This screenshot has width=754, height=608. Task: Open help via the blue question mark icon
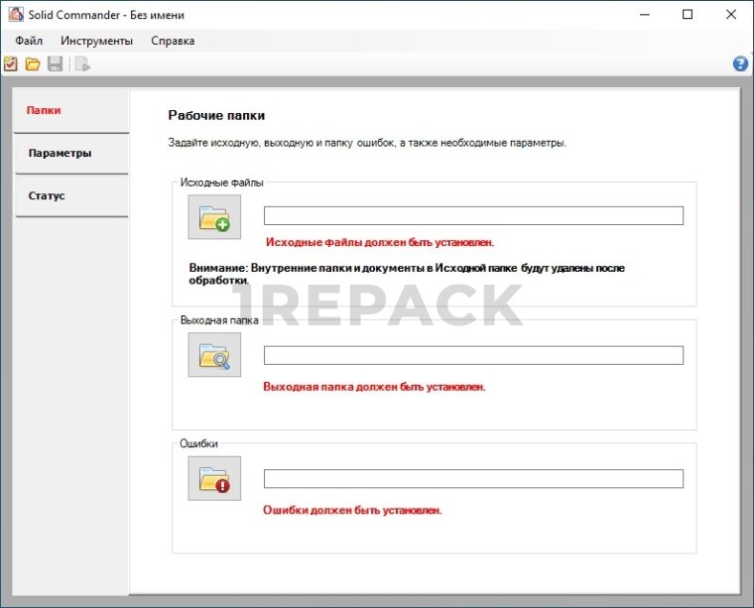pyautogui.click(x=740, y=64)
